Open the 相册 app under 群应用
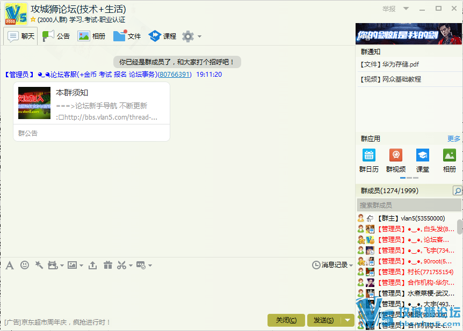The width and height of the screenshot is (463, 331). point(450,160)
